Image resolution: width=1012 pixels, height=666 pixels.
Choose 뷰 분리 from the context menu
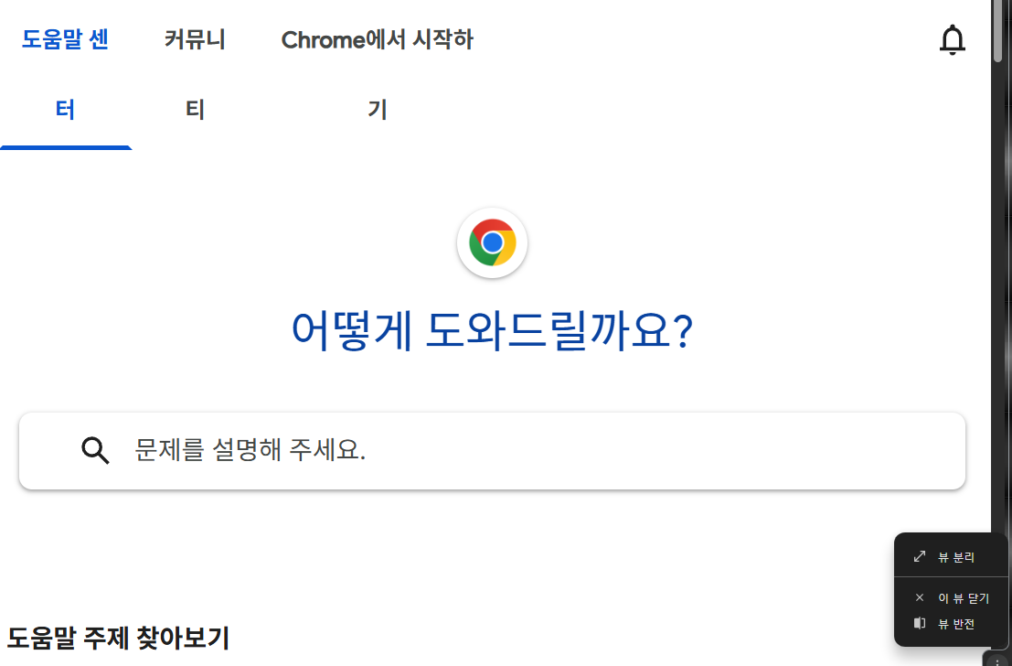click(955, 555)
